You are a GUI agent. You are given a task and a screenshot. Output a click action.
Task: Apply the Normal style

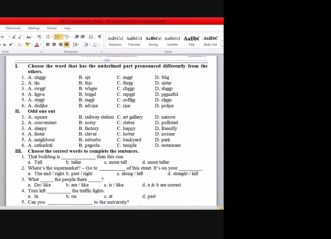134,41
